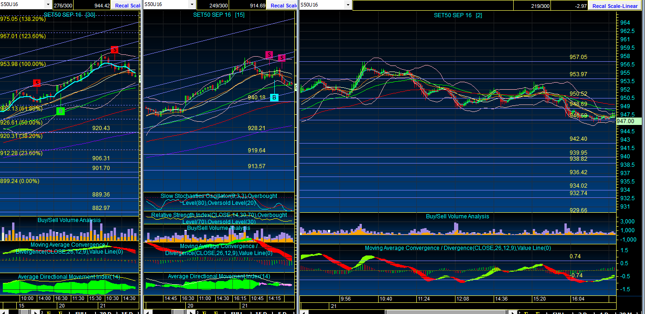The image size is (645, 314).
Task: Click the 10:00 time label on 30-minute chart
Action: pyautogui.click(x=27, y=298)
